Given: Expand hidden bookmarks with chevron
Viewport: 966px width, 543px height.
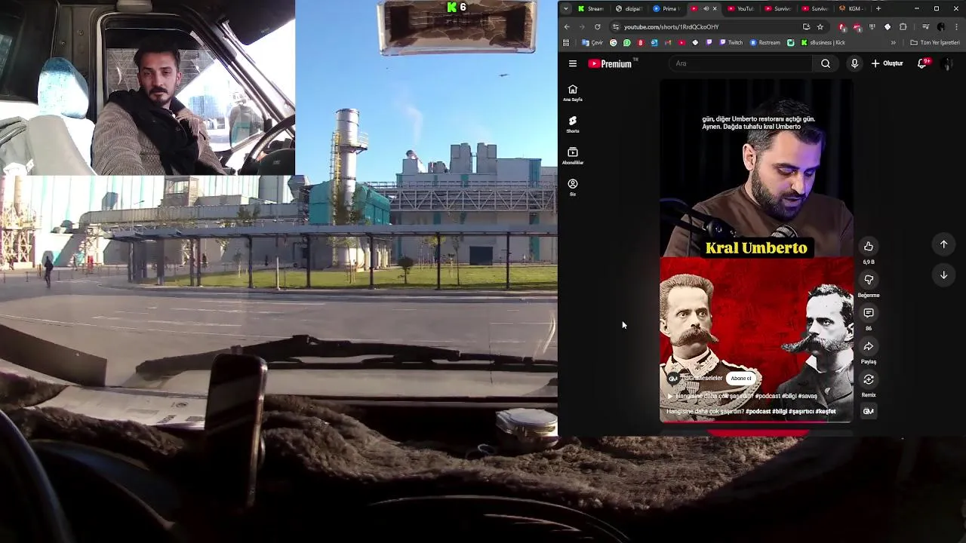Looking at the screenshot, I should click(894, 43).
